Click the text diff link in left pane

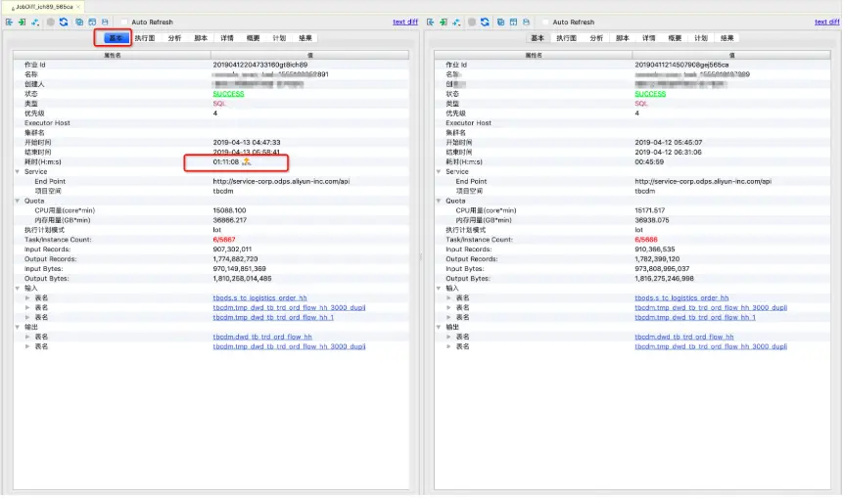click(x=405, y=23)
